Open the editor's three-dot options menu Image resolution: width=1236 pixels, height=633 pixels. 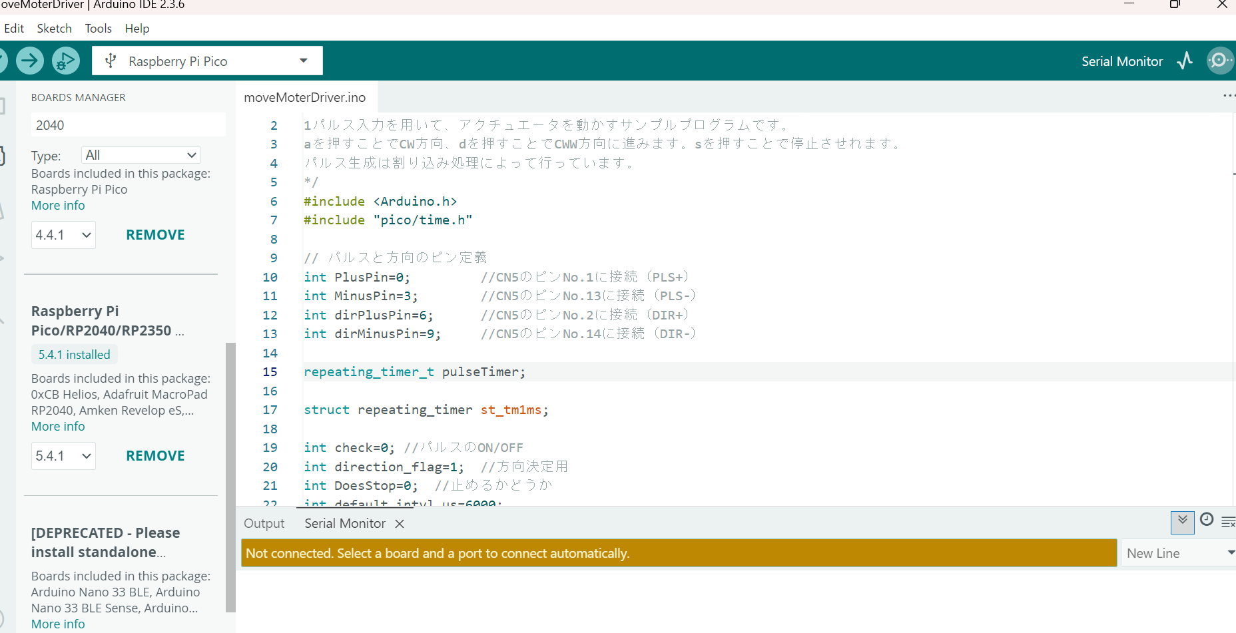coord(1228,97)
